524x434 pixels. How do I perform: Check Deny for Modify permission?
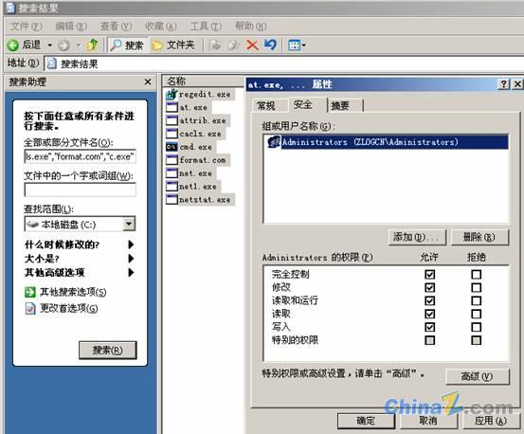click(477, 288)
